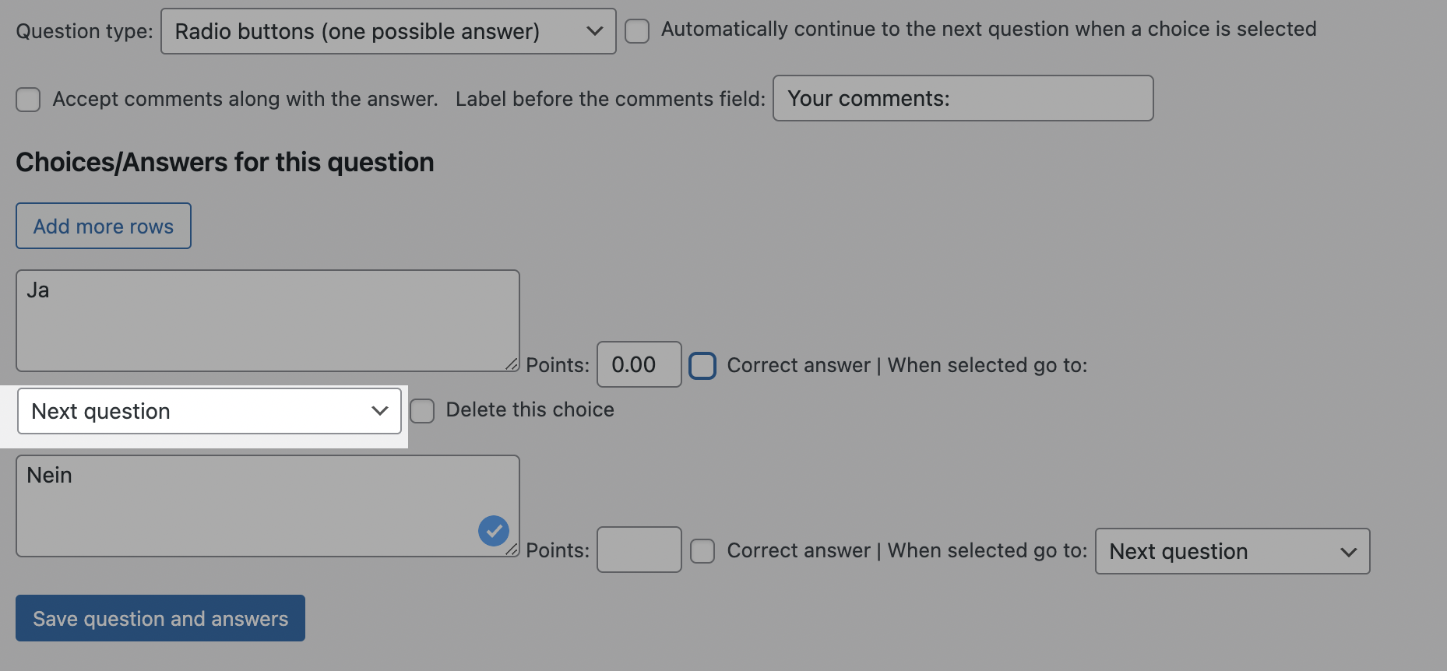Check the Delete this choice box

click(422, 411)
